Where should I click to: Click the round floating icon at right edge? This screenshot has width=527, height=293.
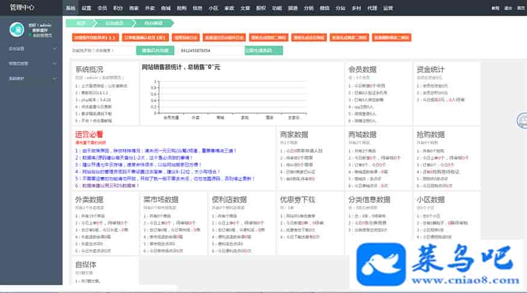(522, 121)
